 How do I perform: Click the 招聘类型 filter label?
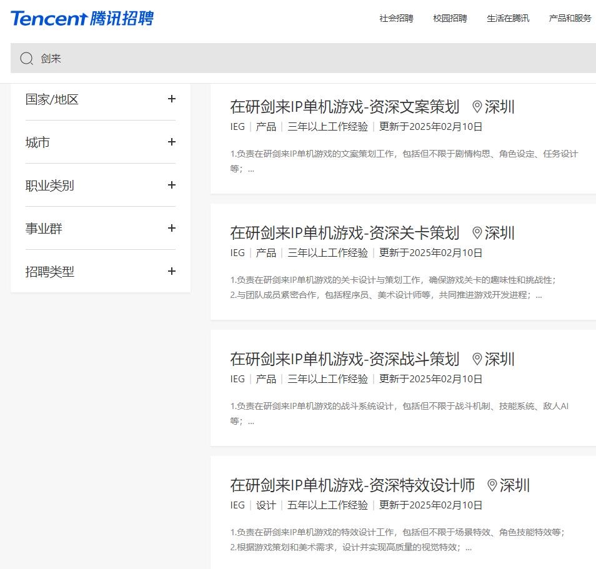point(49,272)
